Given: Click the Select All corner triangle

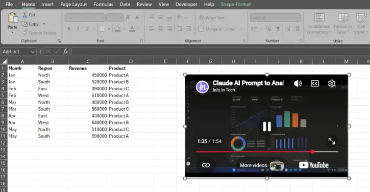Looking at the screenshot, I should coord(4,62).
